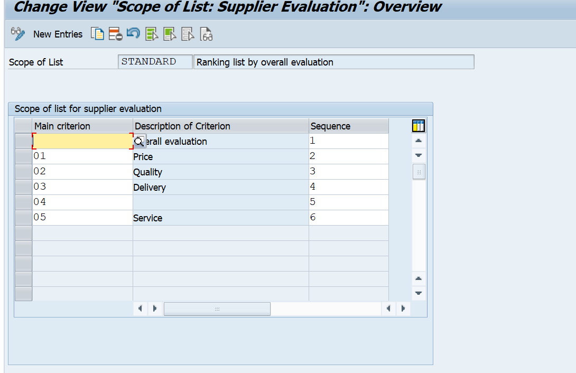Select row with Main criterion 03
The height and width of the screenshot is (373, 576).
click(x=23, y=187)
